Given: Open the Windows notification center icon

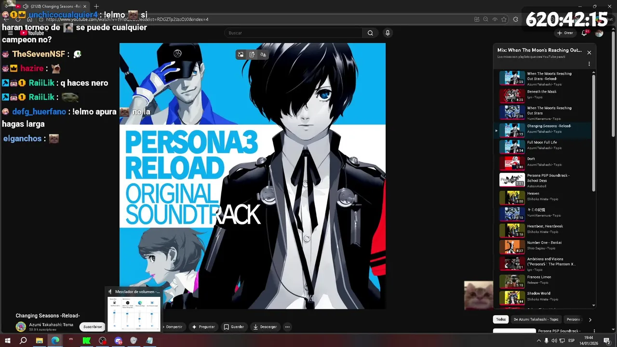Looking at the screenshot, I should pyautogui.click(x=607, y=341).
